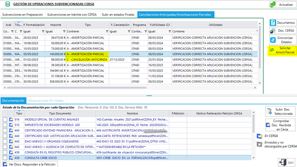The image size is (297, 167).
Task: Click the CERSA status icon on row 438
Action: (11, 158)
